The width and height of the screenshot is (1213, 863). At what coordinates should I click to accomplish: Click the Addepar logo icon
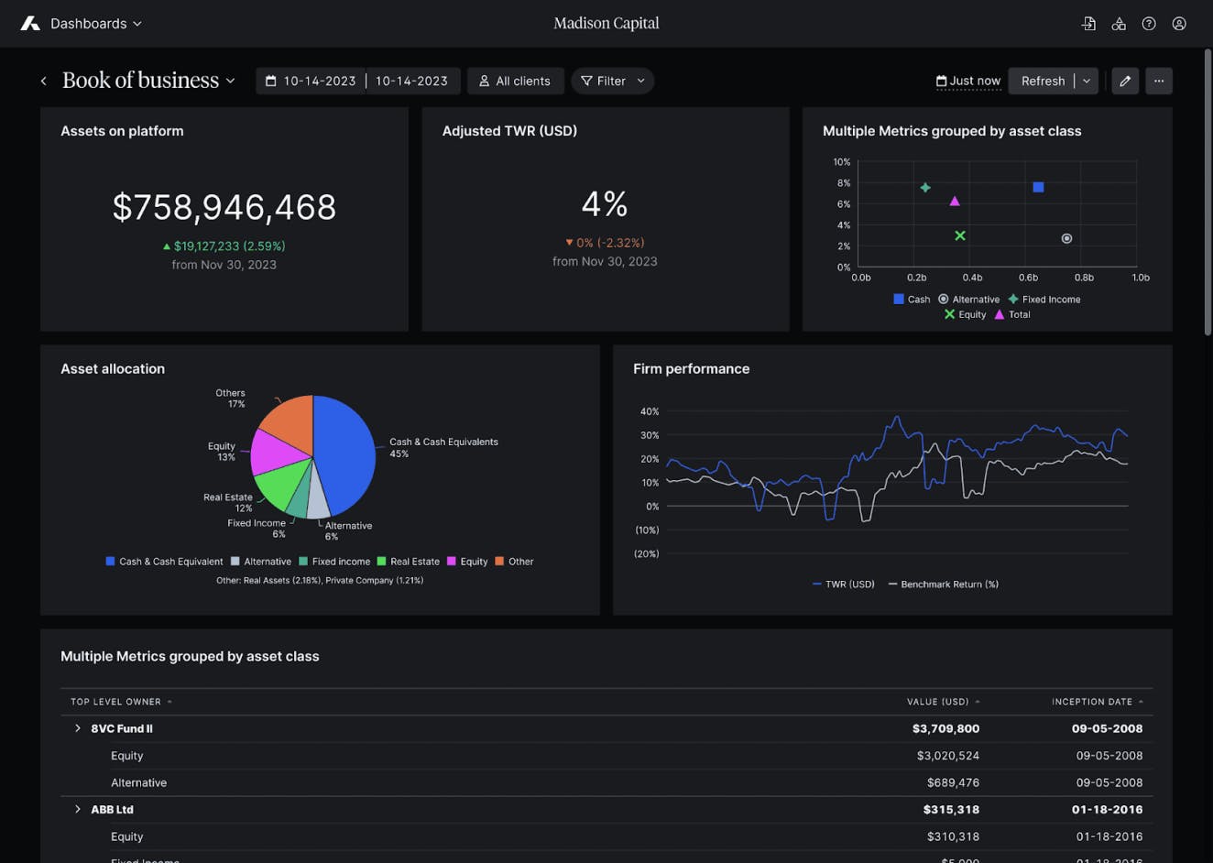[30, 24]
